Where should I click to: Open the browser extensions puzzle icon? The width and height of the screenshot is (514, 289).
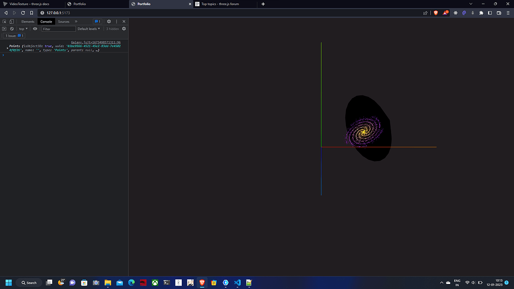[x=481, y=13]
